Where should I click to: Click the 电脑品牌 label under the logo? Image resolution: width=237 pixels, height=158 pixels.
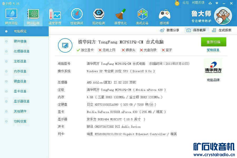click(x=213, y=80)
